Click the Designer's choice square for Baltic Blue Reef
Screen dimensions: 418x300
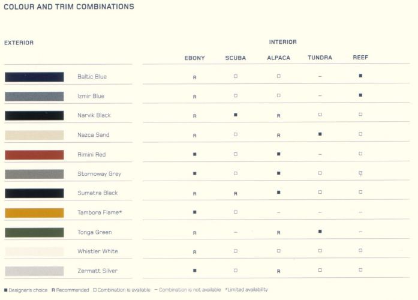(360, 76)
